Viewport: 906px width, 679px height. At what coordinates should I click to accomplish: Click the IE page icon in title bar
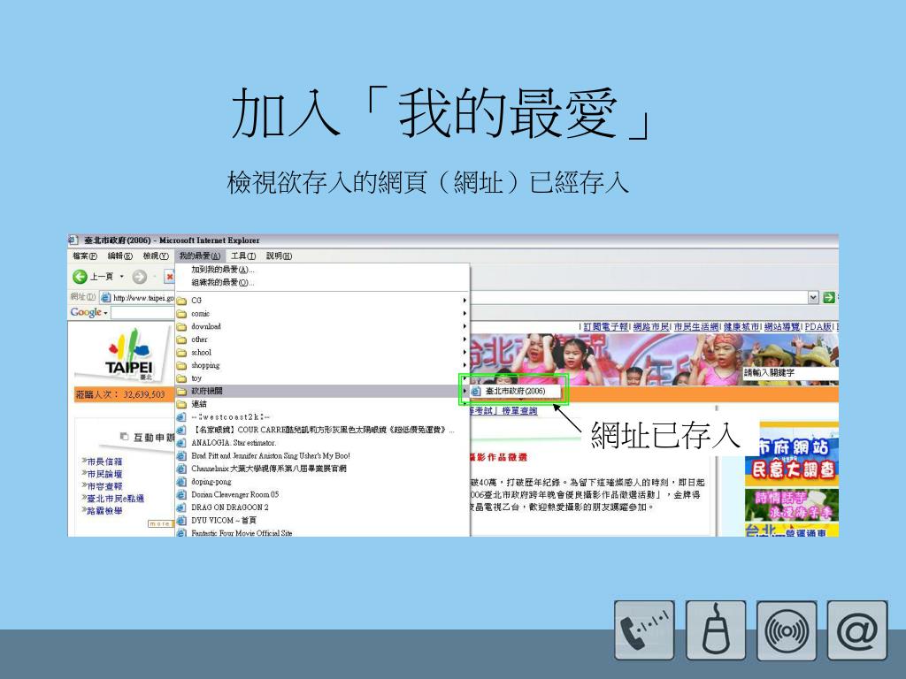coord(73,240)
